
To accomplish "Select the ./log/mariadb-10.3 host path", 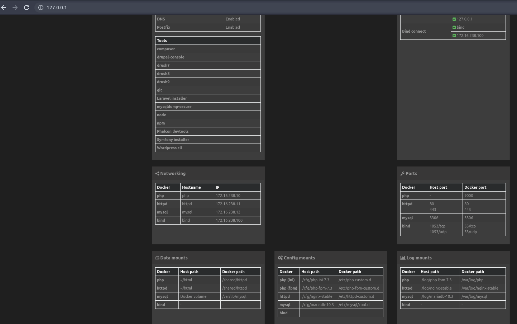I will pos(437,296).
